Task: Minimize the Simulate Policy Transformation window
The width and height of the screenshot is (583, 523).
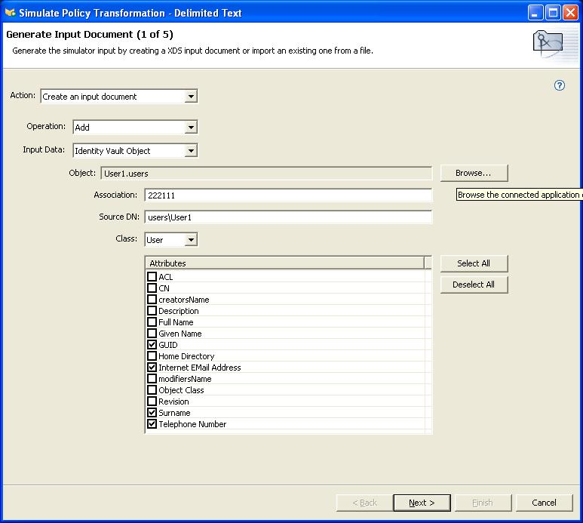Action: tap(535, 13)
